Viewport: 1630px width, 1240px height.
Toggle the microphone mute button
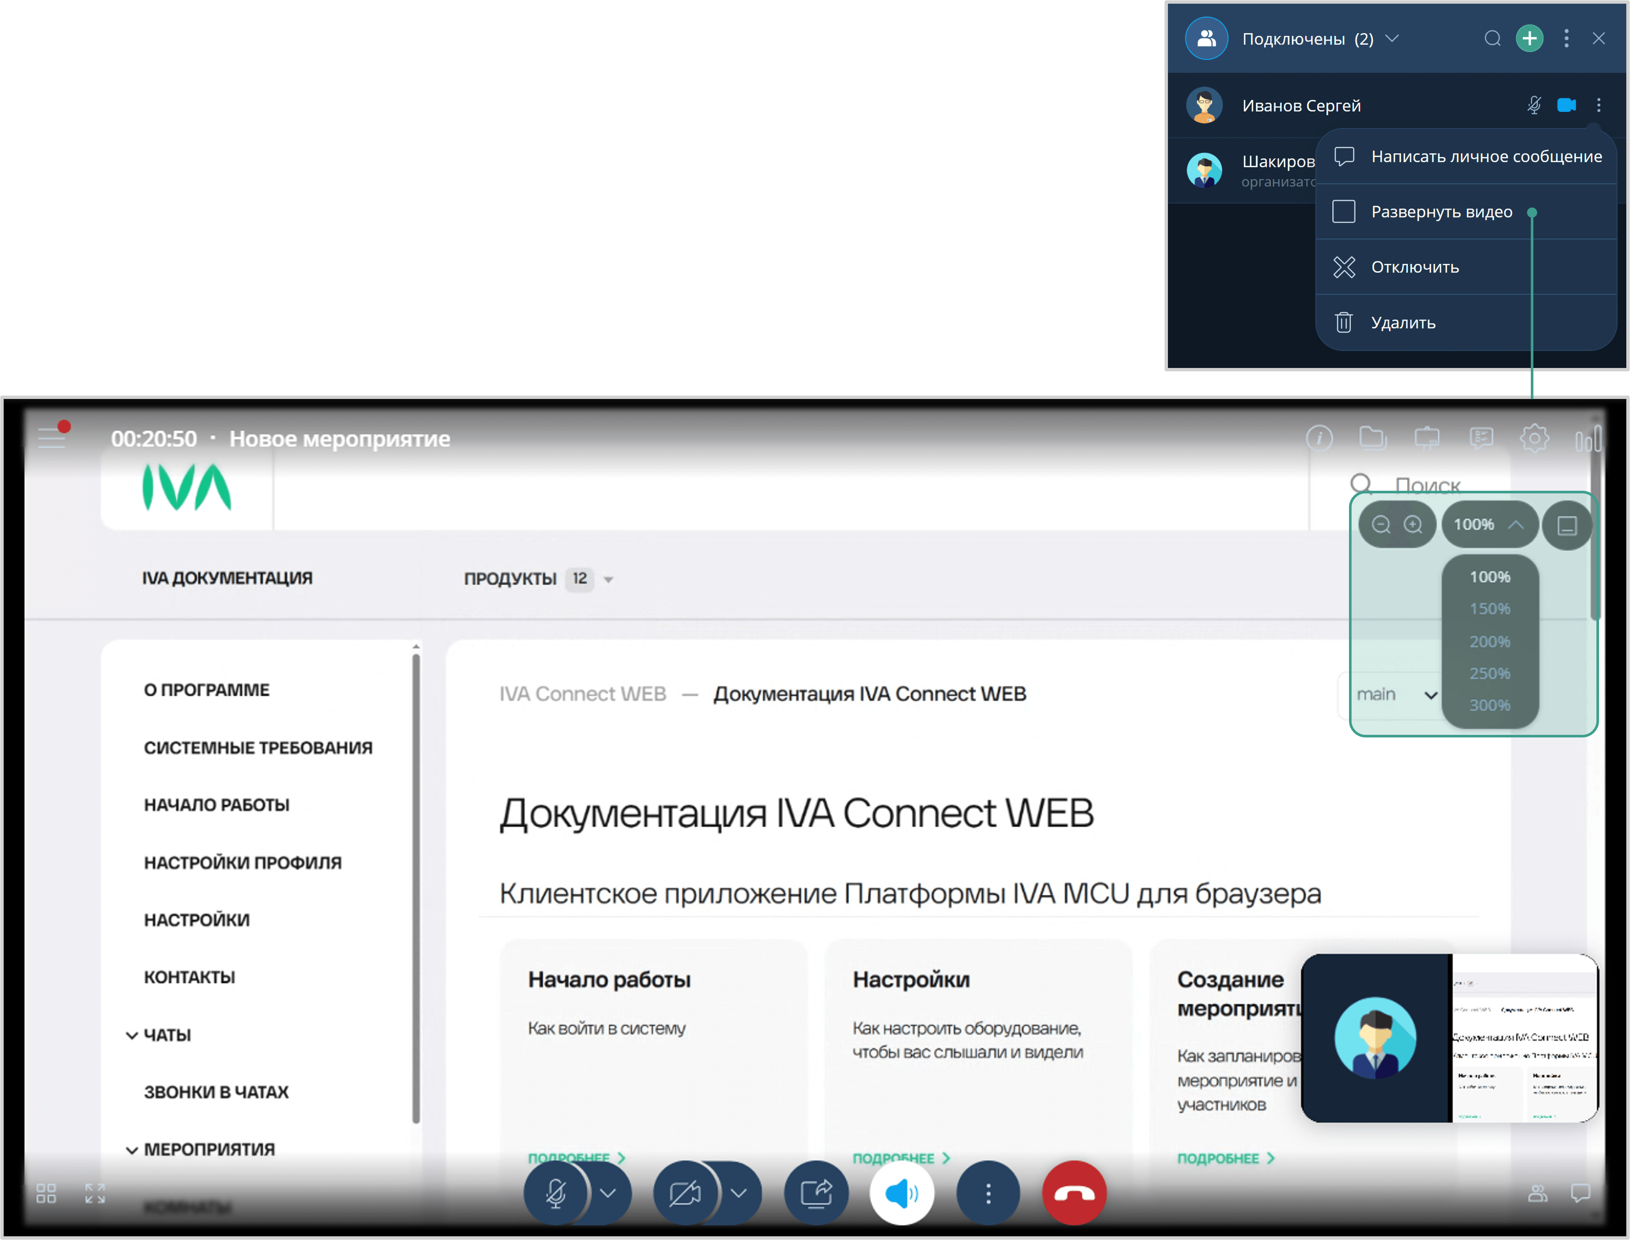[556, 1194]
